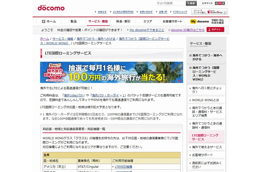The image size is (262, 172).
Task: Open 通話・通信料・サービスエリア検索 sidebar item
Action: coord(206,112)
